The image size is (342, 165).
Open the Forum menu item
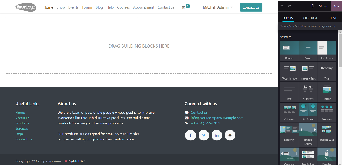(x=87, y=7)
